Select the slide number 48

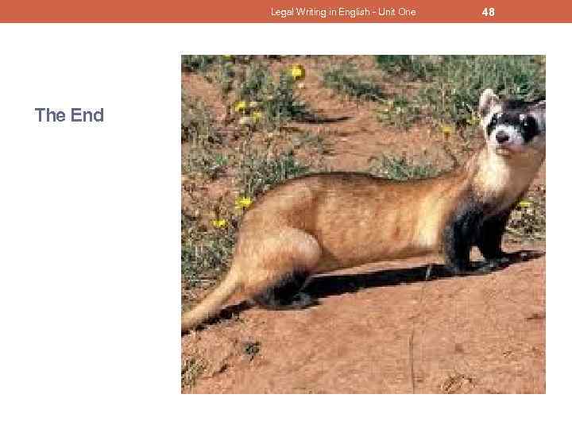[x=488, y=12]
